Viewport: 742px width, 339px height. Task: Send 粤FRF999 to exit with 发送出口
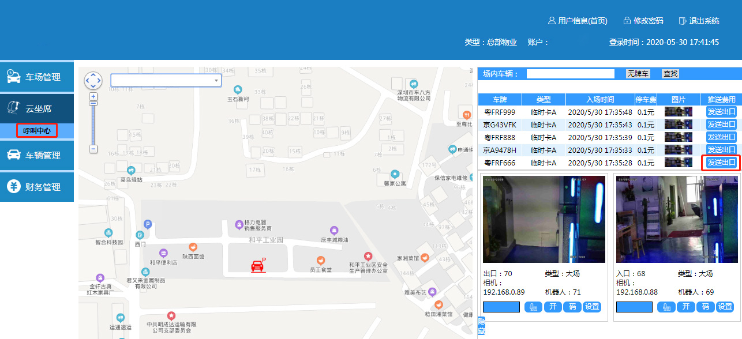pyautogui.click(x=721, y=112)
